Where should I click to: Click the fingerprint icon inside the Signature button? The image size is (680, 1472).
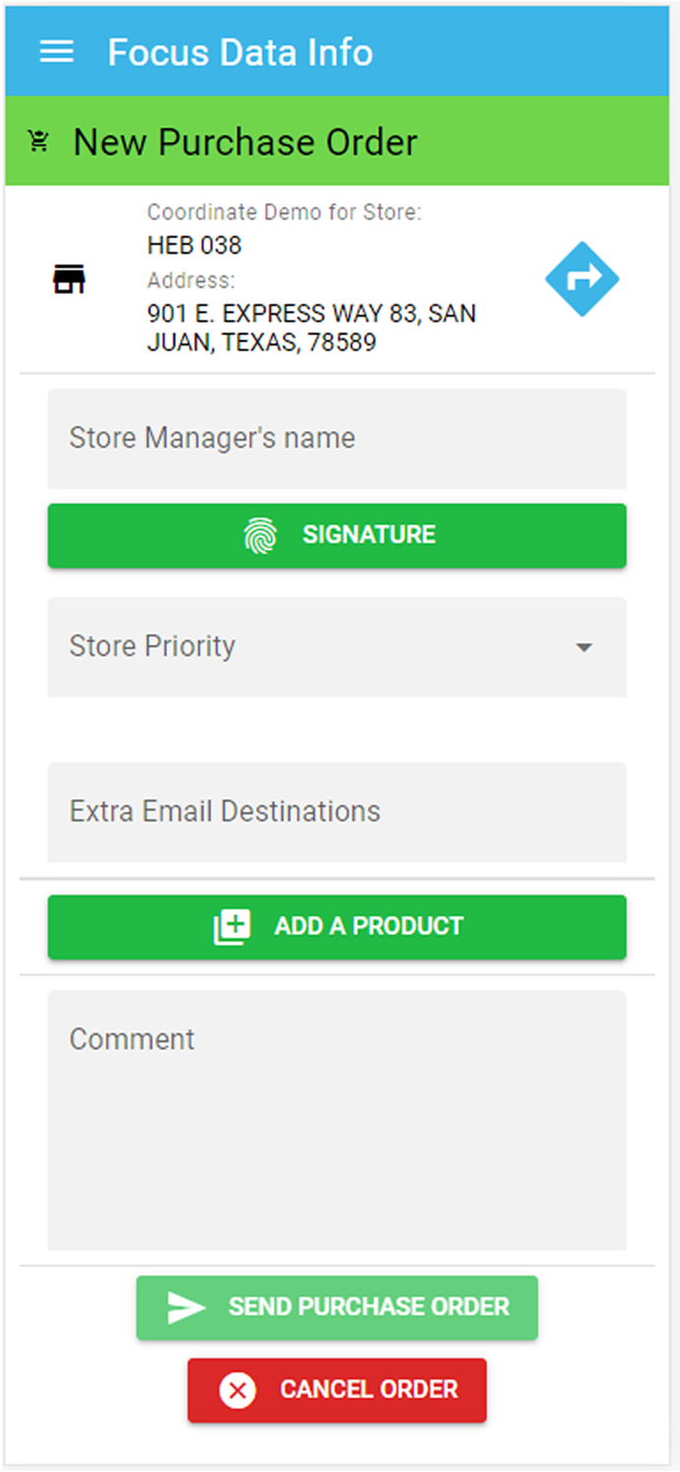(260, 535)
